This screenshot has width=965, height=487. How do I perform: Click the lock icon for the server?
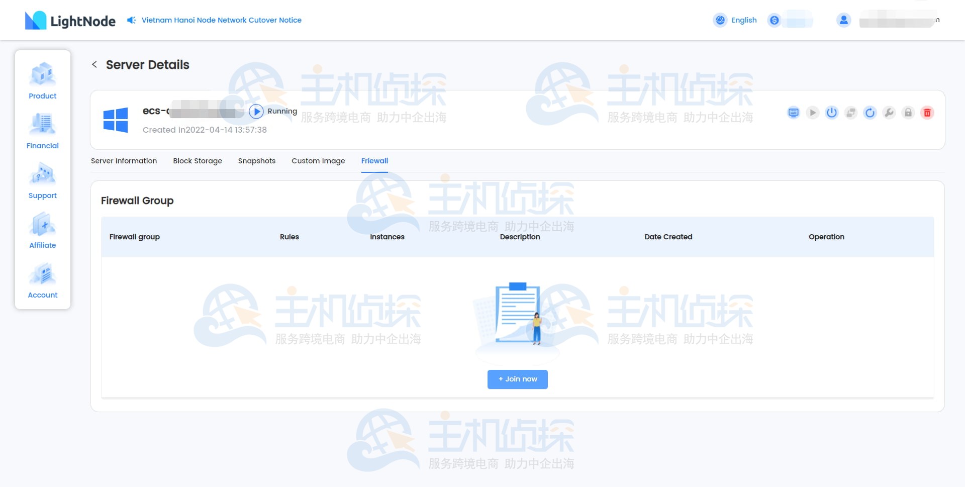[x=908, y=113]
